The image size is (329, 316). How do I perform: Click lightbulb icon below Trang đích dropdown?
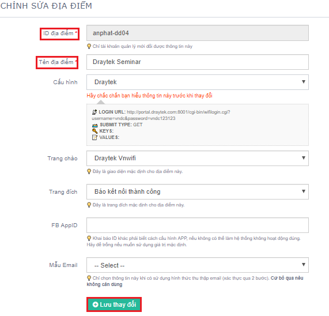(89, 205)
